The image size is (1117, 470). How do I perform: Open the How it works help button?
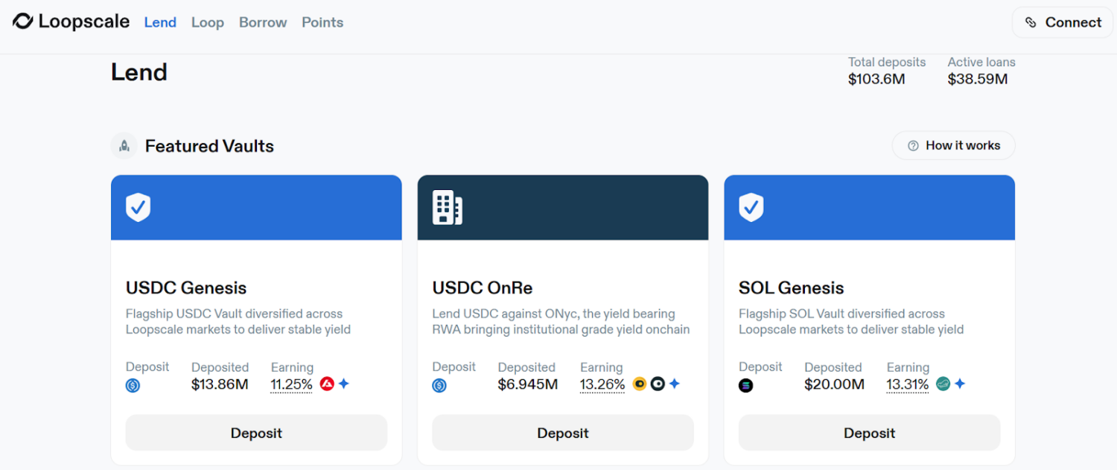[954, 146]
